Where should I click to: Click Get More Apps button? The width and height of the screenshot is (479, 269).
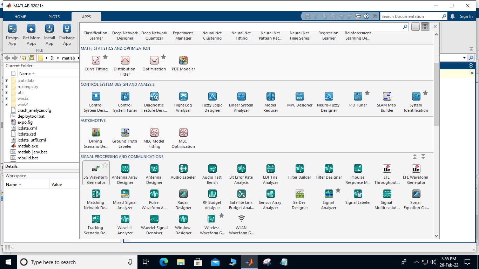(31, 35)
